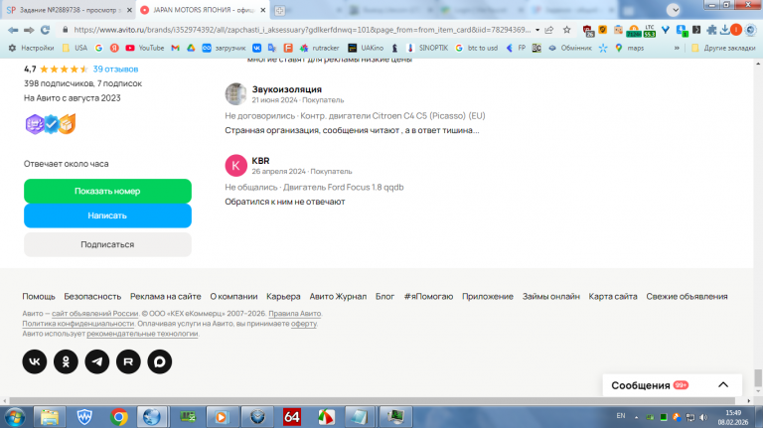Image resolution: width=763 pixels, height=428 pixels.
Task: Open the Odnoklassniki icon in footer
Action: [66, 361]
